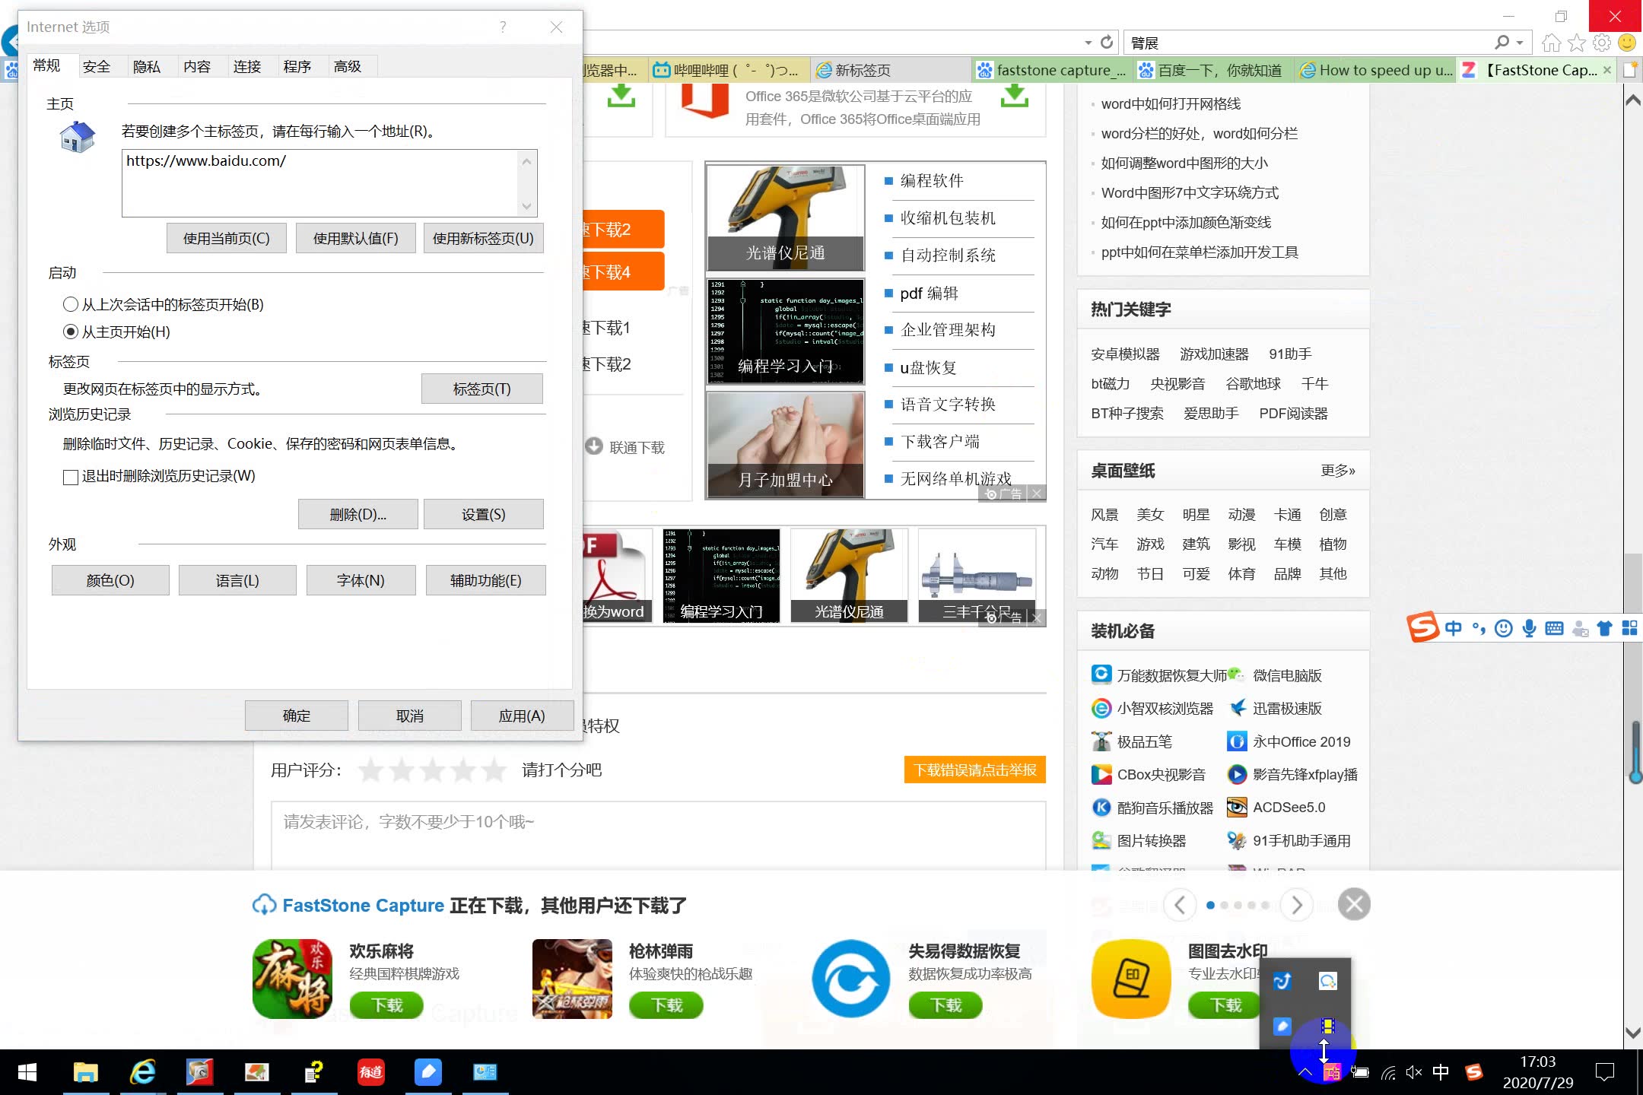Open the search provider dropdown arrow
1643x1095 pixels.
point(1519,43)
